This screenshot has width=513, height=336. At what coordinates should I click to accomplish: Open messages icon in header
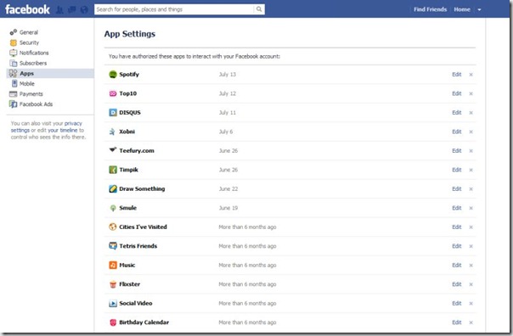(71, 10)
